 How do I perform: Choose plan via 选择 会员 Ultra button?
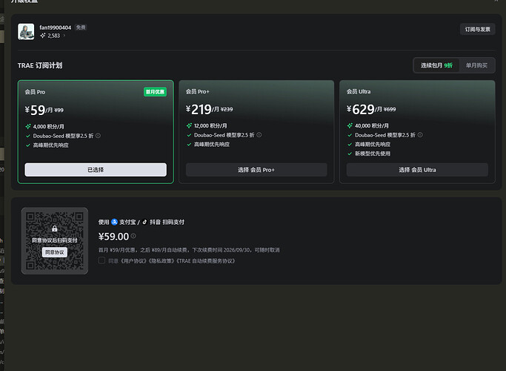pos(417,170)
